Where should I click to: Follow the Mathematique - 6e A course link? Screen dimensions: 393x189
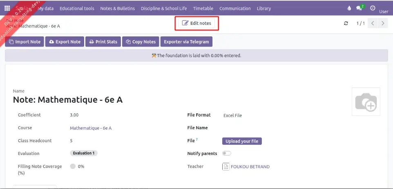(x=91, y=128)
